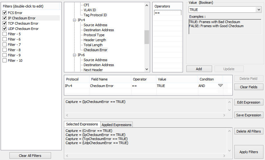Open the AND condition dropdown arrow
Image resolution: width=265 pixels, height=160 pixels.
click(x=221, y=85)
